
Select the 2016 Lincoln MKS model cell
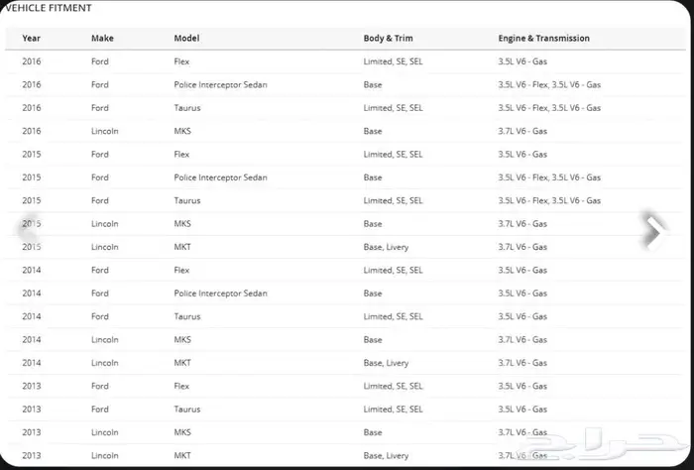tap(181, 131)
